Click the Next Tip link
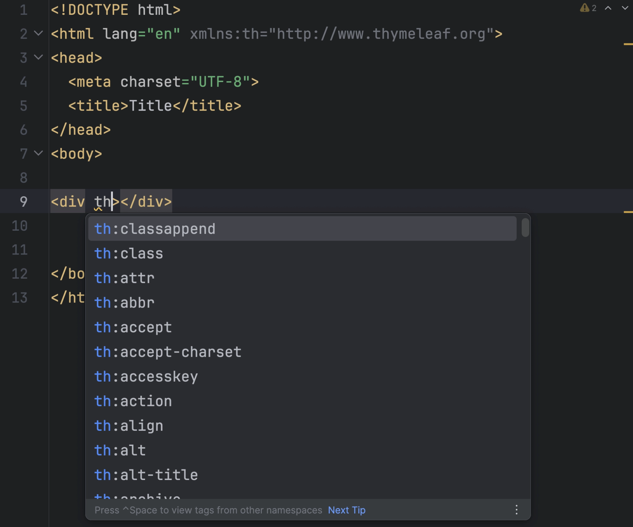This screenshot has height=527, width=633. [346, 510]
